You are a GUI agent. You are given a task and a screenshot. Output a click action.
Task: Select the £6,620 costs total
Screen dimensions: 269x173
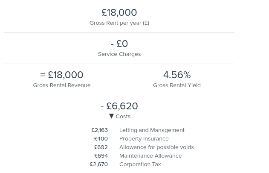click(x=119, y=106)
